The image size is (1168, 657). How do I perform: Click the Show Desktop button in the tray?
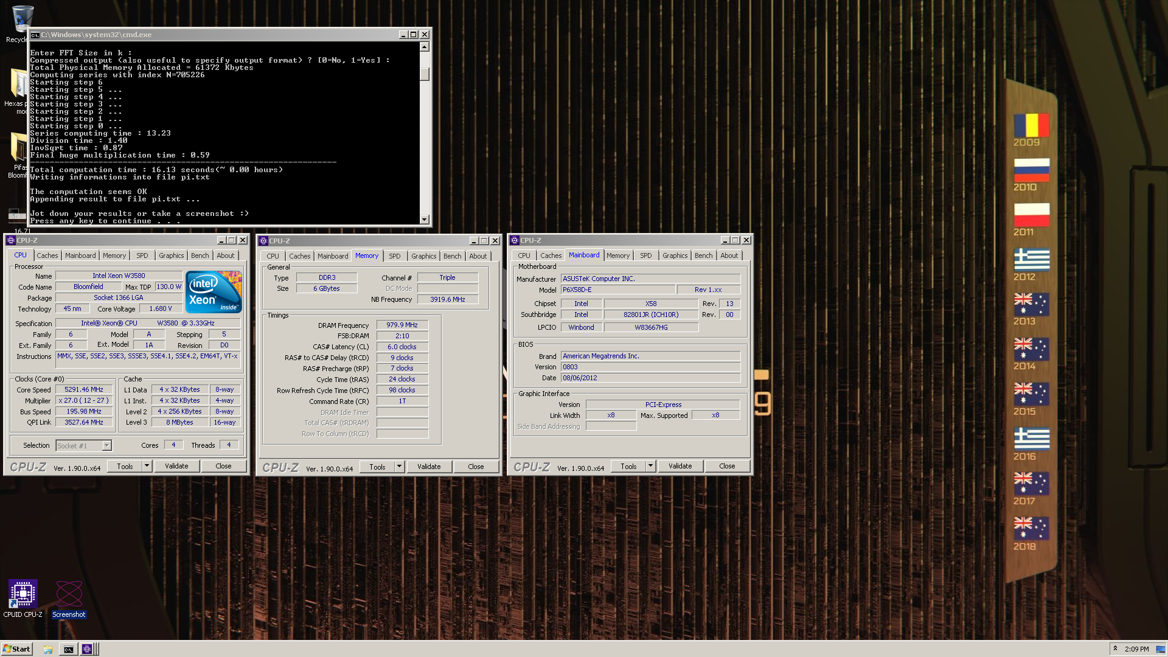coord(1161,649)
